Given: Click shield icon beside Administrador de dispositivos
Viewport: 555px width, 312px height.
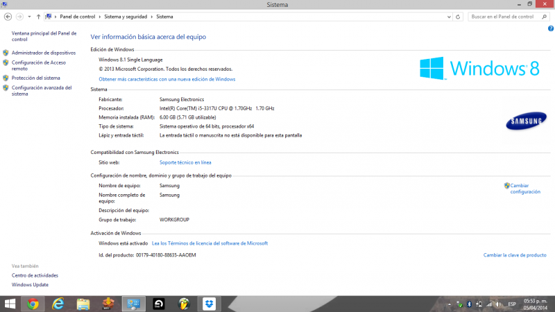Looking at the screenshot, I should click(6, 53).
